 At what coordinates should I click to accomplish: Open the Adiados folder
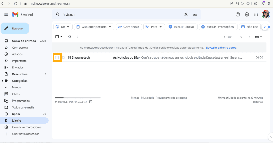[17, 54]
